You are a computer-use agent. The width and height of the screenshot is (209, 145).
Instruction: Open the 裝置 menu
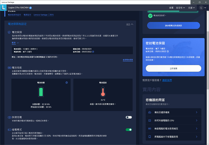click(x=171, y=8)
